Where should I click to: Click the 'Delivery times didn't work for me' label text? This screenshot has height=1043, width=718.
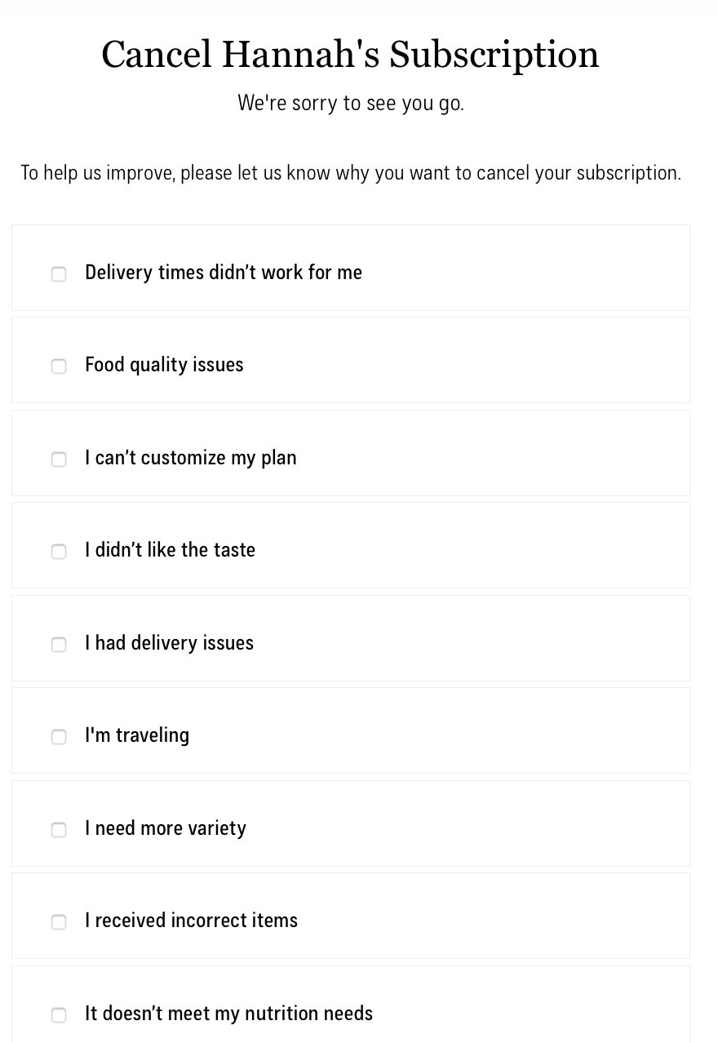tap(224, 273)
